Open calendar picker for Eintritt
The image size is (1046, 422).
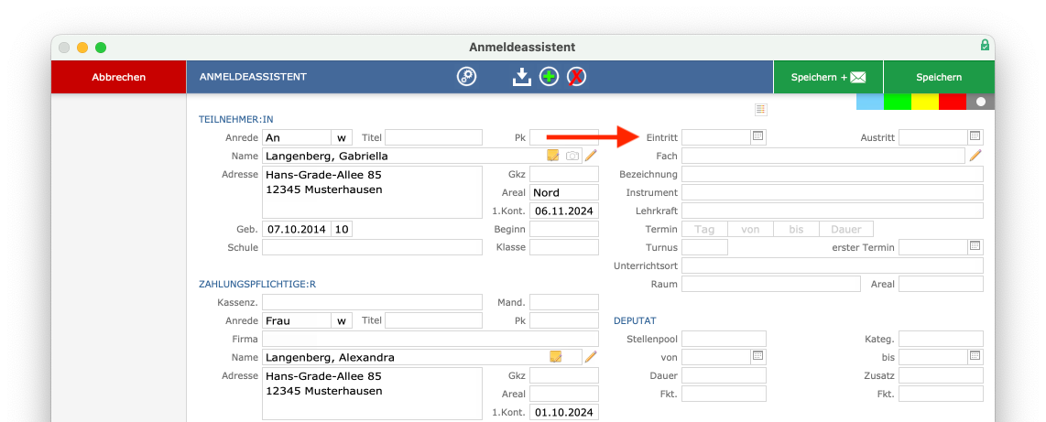point(757,136)
